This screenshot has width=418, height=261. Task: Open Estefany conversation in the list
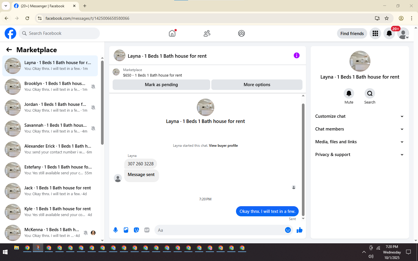[50, 170]
